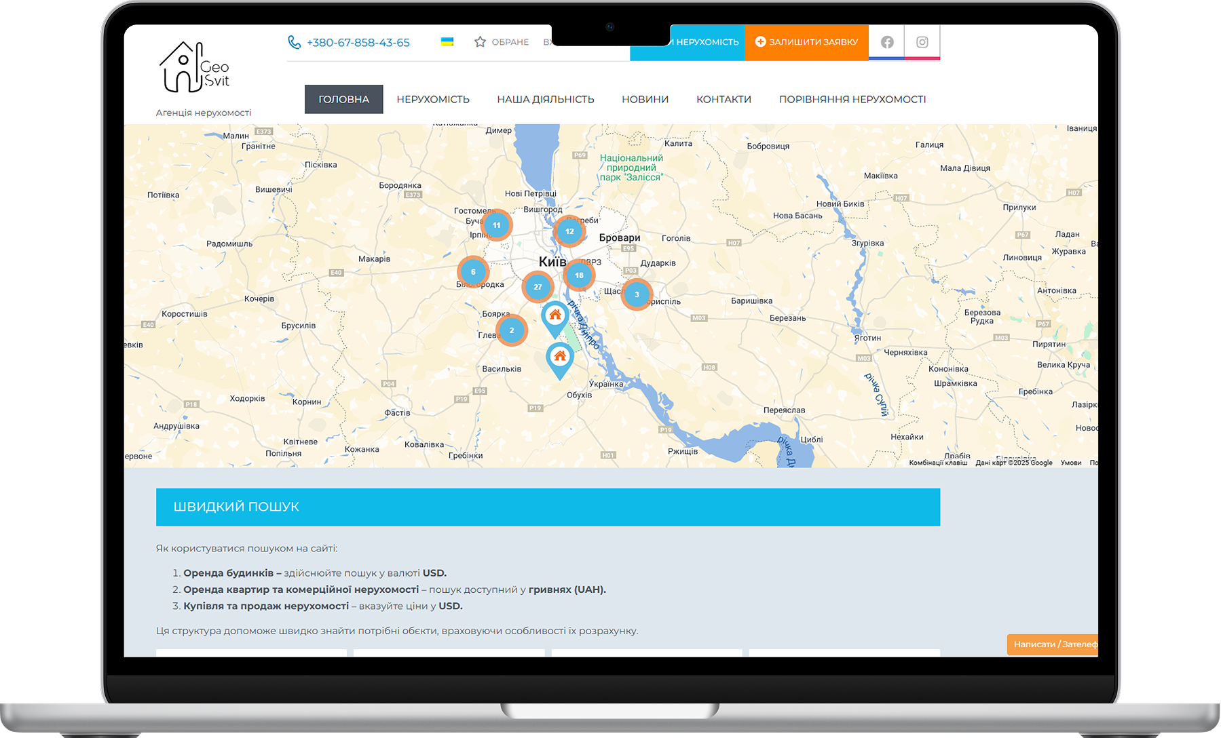The image size is (1221, 738).
Task: Click the Geo Svit house logo
Action: click(x=194, y=68)
